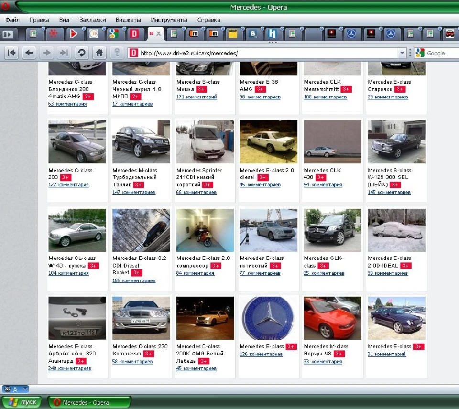Open the Закладки menu
The width and height of the screenshot is (459, 409).
[x=92, y=20]
